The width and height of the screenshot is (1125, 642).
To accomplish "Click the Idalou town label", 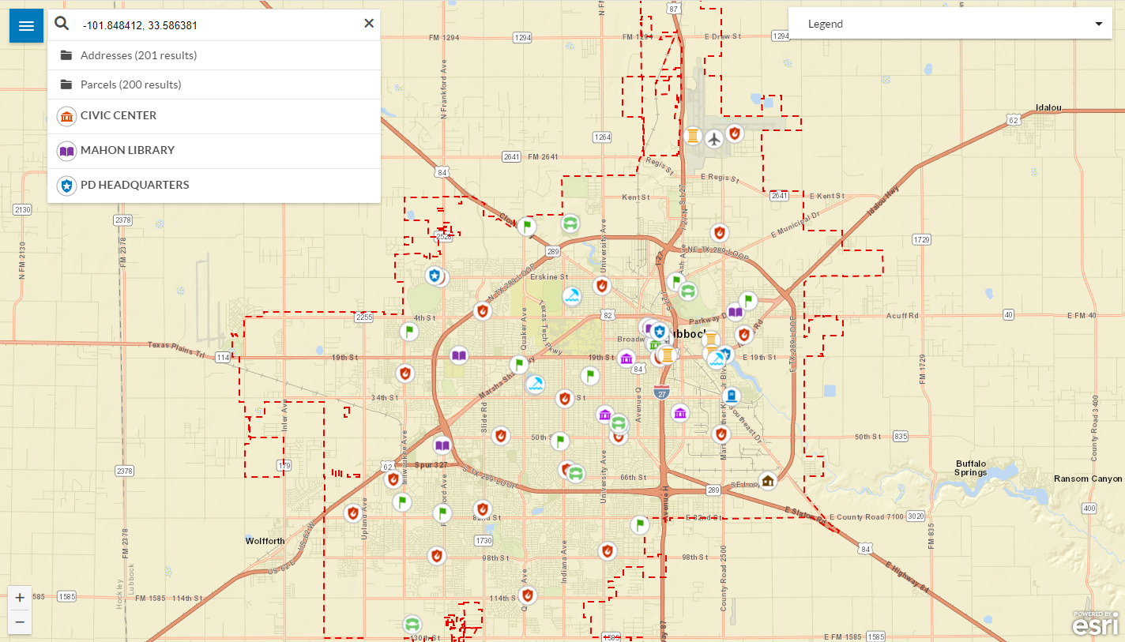I will 1048,107.
